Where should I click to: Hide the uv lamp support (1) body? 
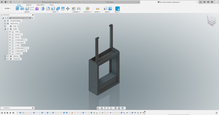(10, 40)
